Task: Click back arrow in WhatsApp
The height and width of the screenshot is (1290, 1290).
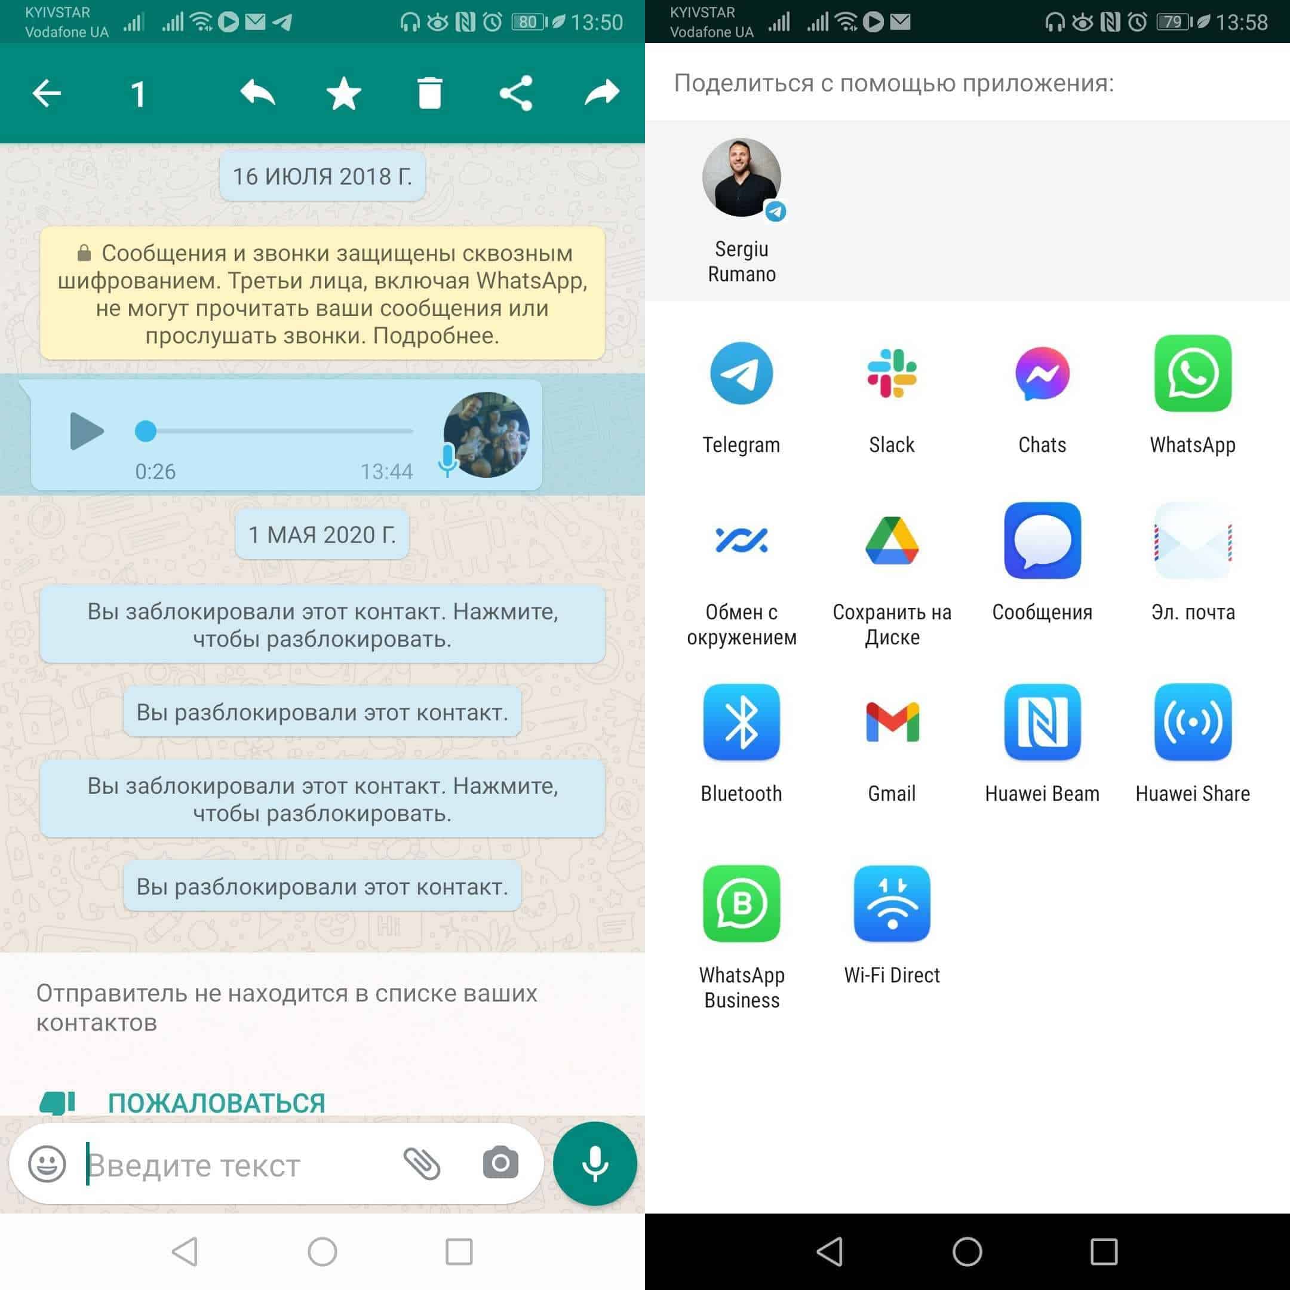Action: click(x=48, y=91)
